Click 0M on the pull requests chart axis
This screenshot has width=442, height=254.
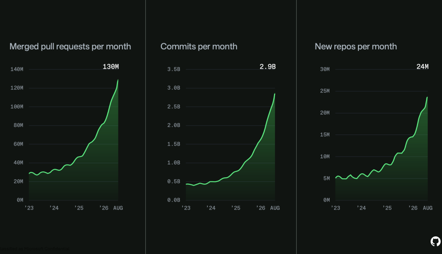(x=20, y=200)
